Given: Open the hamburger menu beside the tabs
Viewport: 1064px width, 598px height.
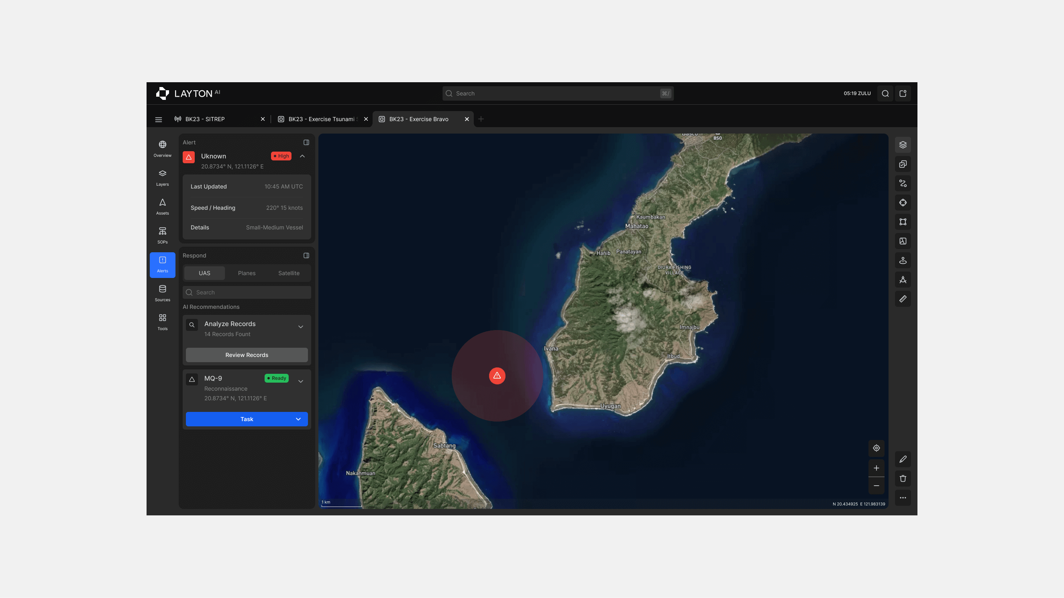Looking at the screenshot, I should click(x=158, y=119).
